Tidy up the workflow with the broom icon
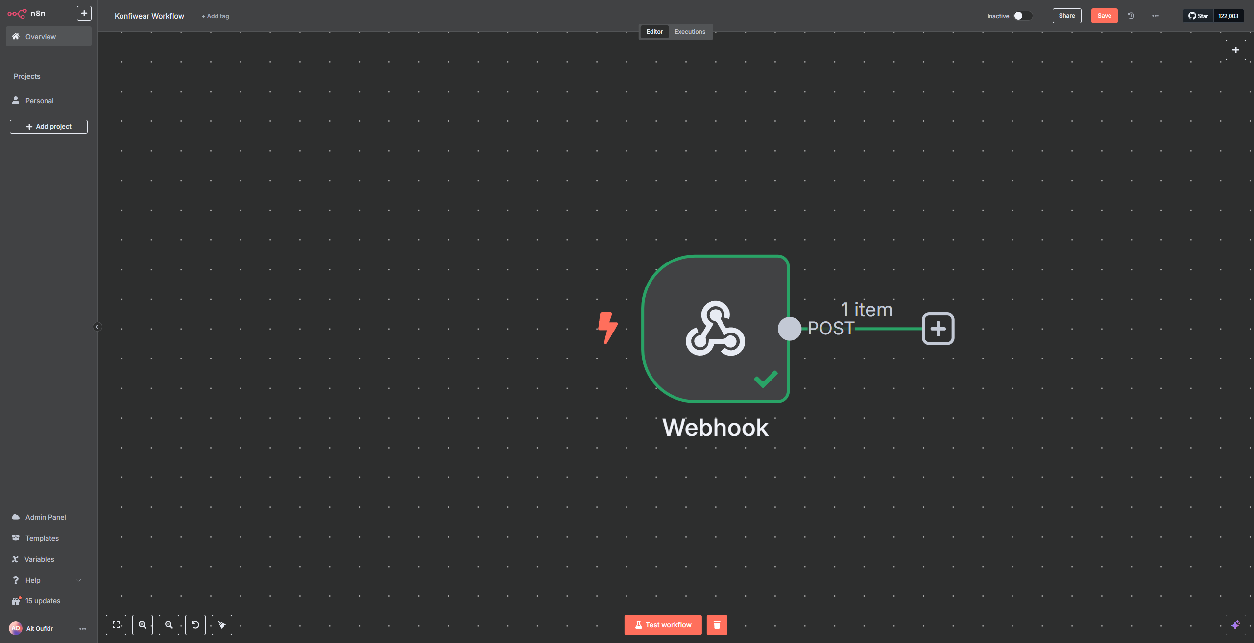 tap(222, 625)
